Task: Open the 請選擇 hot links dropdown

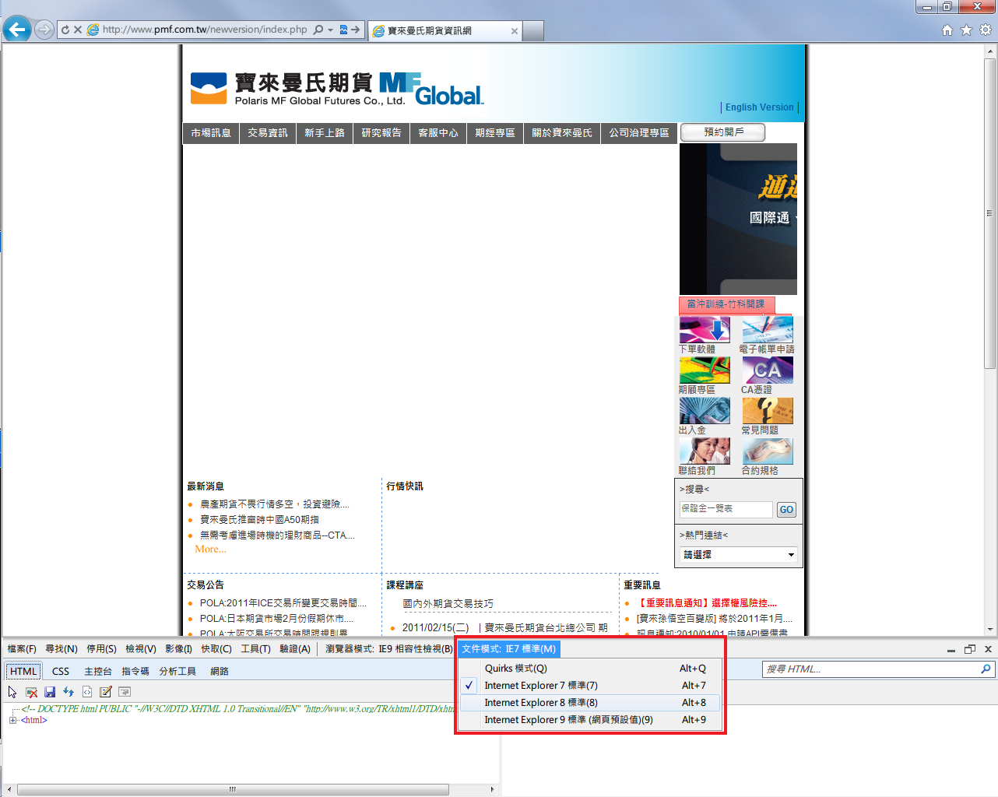Action: [739, 555]
